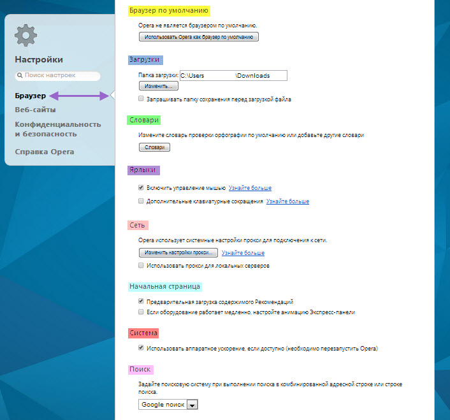The width and height of the screenshot is (450, 420).
Task: Open the Веб-сайты sidebar section
Action: [x=35, y=110]
